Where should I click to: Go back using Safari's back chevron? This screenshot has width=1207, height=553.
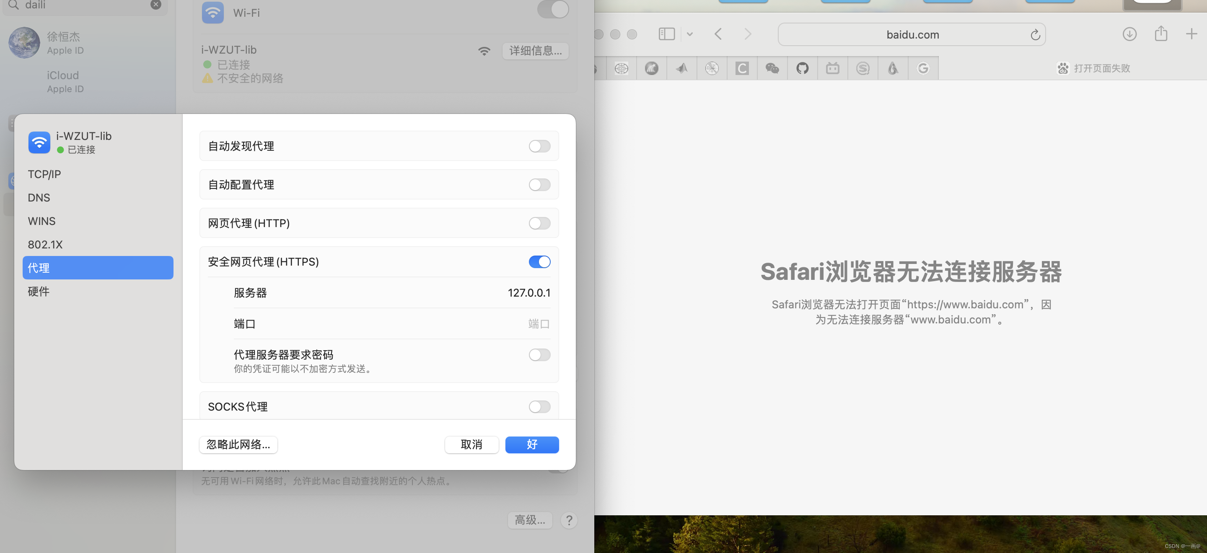(x=718, y=34)
